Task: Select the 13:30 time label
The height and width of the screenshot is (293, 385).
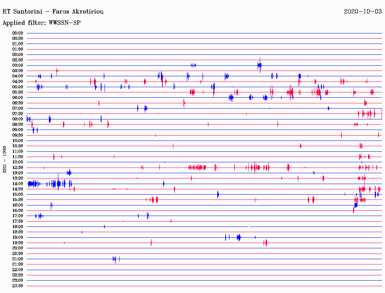Action: click(17, 178)
